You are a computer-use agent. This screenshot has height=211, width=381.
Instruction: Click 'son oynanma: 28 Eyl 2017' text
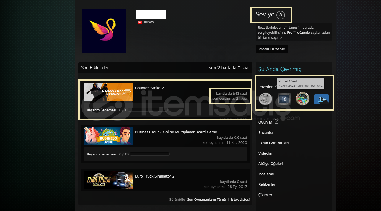225,187
